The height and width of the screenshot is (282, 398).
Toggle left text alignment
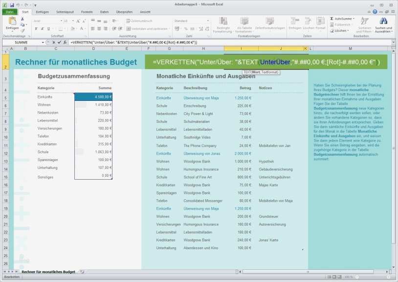click(92, 29)
